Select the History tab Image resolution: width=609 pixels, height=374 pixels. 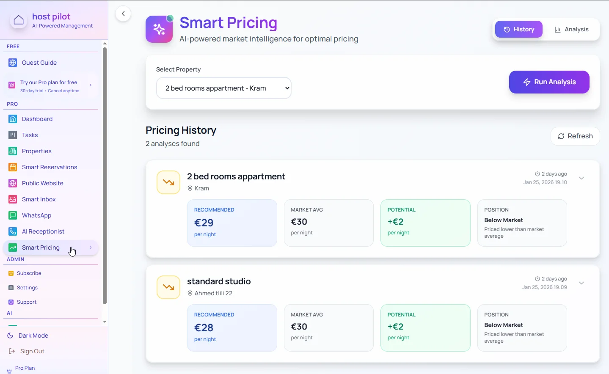[x=518, y=29]
